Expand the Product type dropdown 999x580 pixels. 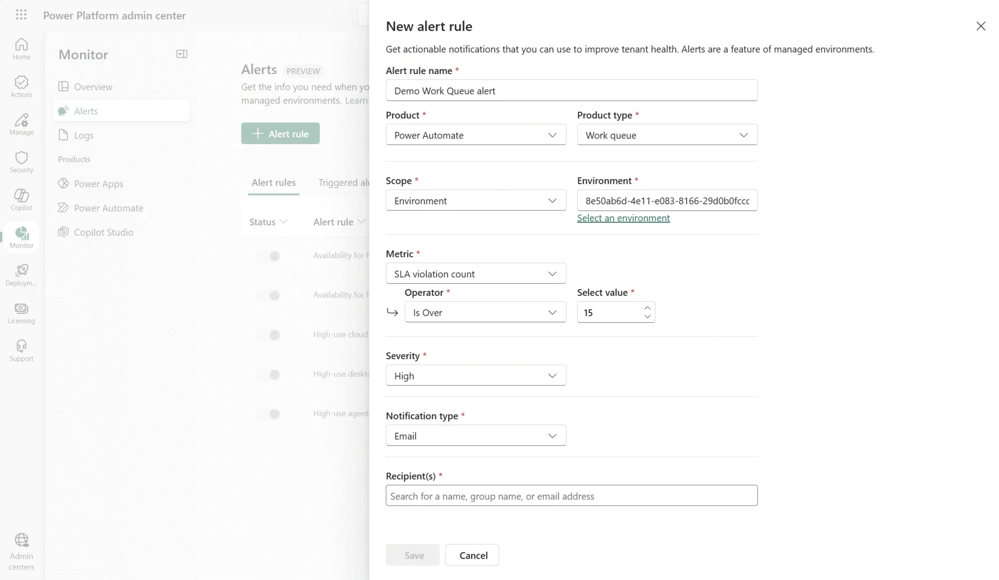(667, 135)
